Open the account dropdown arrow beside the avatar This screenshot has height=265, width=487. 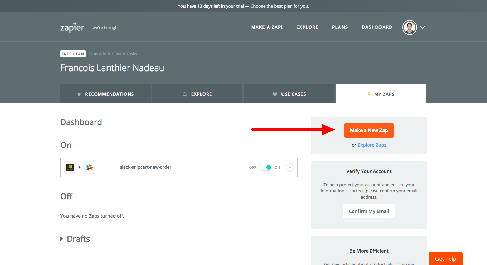(423, 27)
